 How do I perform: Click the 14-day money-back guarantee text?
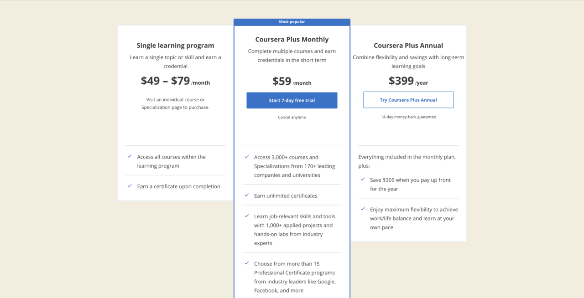(408, 117)
